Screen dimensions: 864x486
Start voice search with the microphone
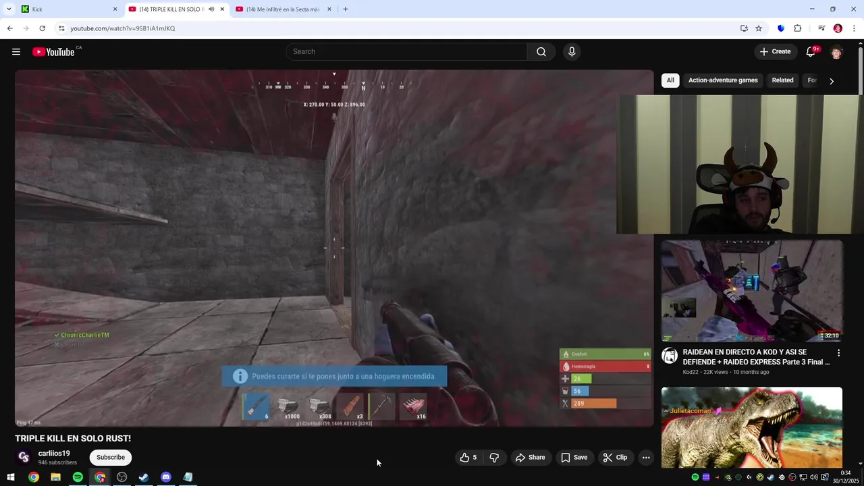(x=572, y=52)
